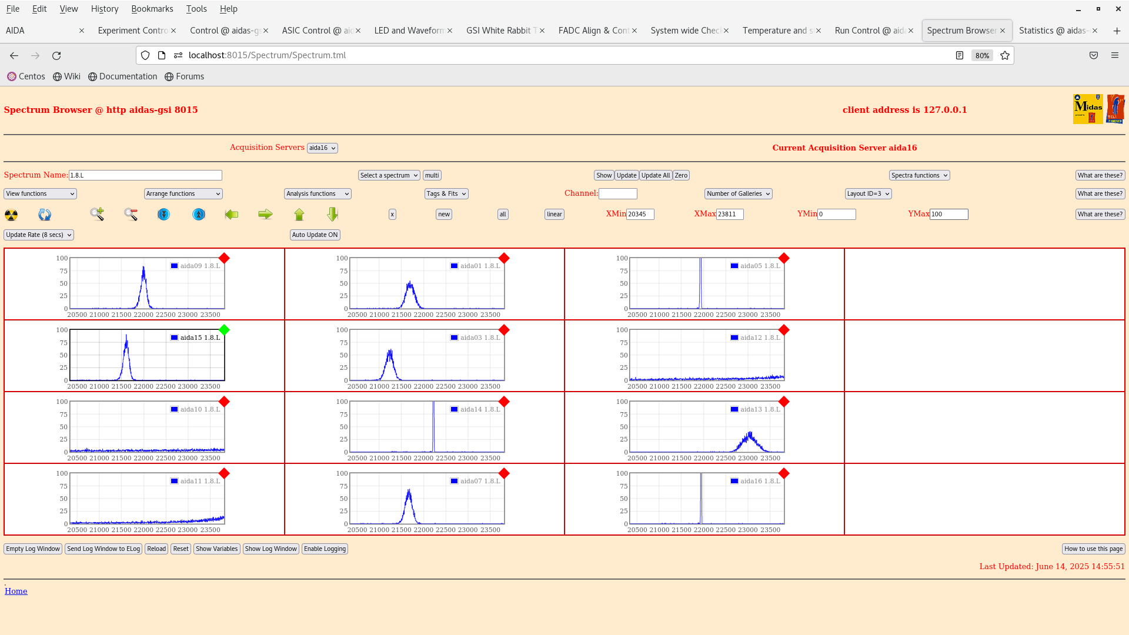Click the zoom out magnifier icon
Image resolution: width=1129 pixels, height=635 pixels.
(x=131, y=215)
